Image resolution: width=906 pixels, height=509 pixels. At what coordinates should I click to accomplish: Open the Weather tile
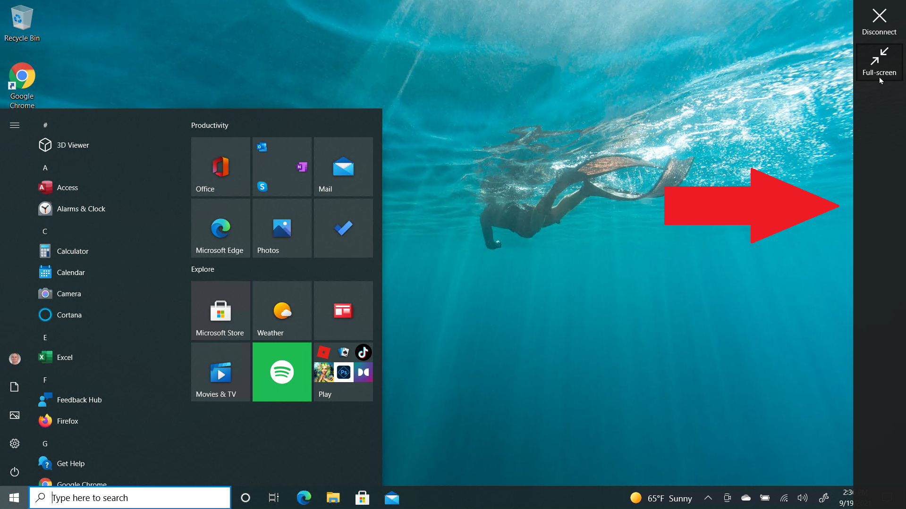(282, 310)
